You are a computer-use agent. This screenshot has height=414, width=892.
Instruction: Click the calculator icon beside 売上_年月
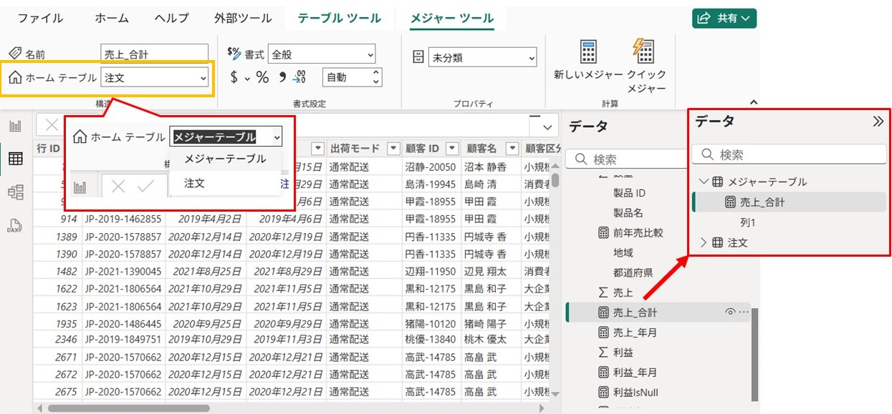click(603, 332)
